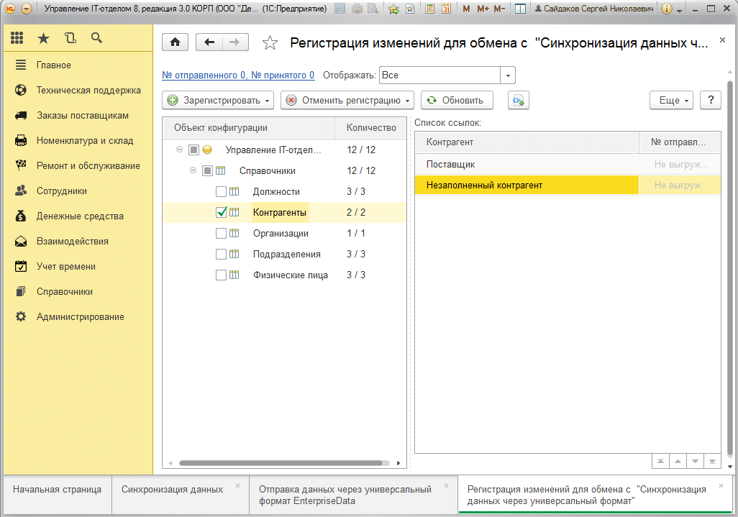Open Favorites star in sidebar header

43,38
